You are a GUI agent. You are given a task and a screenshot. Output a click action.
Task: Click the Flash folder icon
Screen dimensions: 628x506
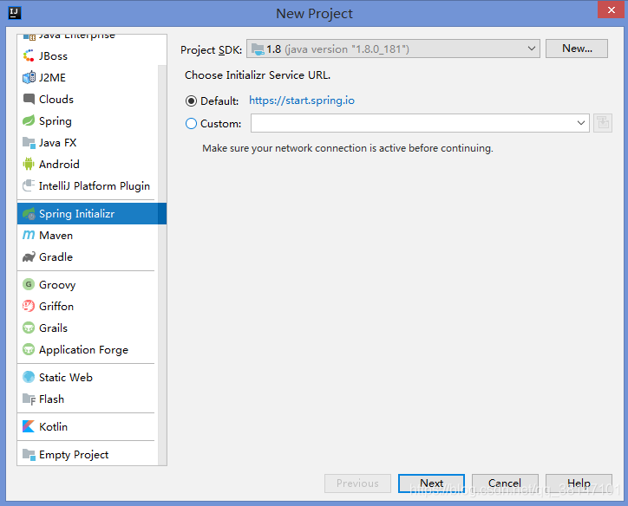coord(29,399)
